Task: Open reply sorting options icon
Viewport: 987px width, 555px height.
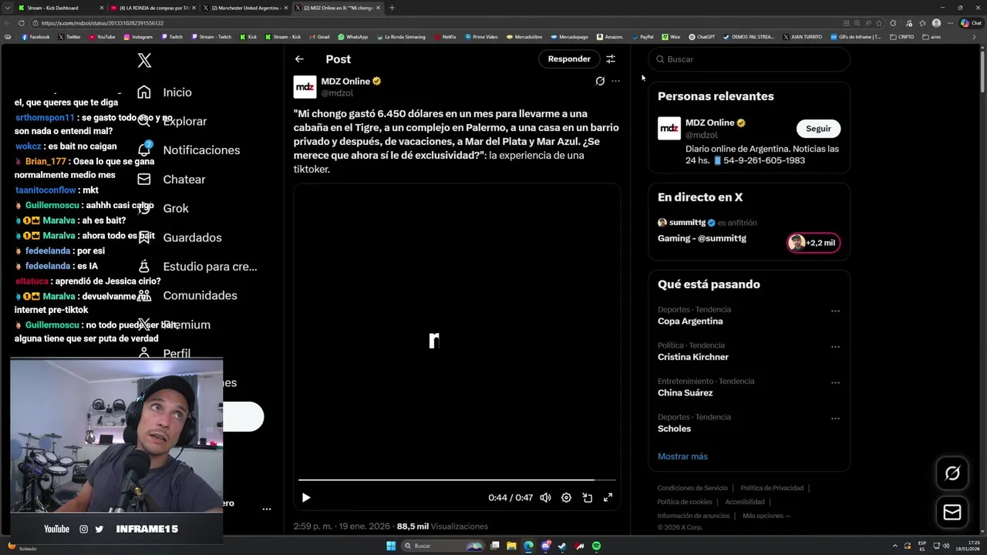Action: [611, 59]
